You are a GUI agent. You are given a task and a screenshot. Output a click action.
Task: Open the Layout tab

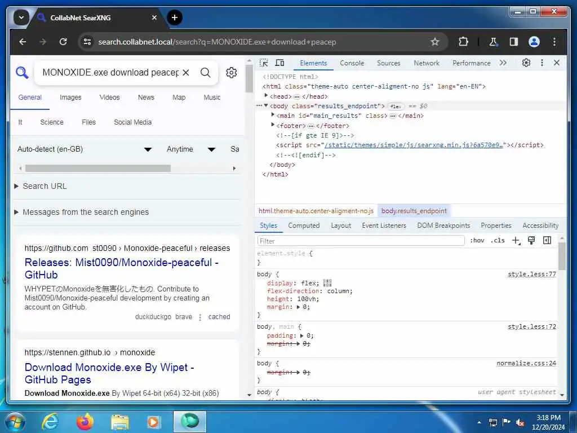click(341, 226)
